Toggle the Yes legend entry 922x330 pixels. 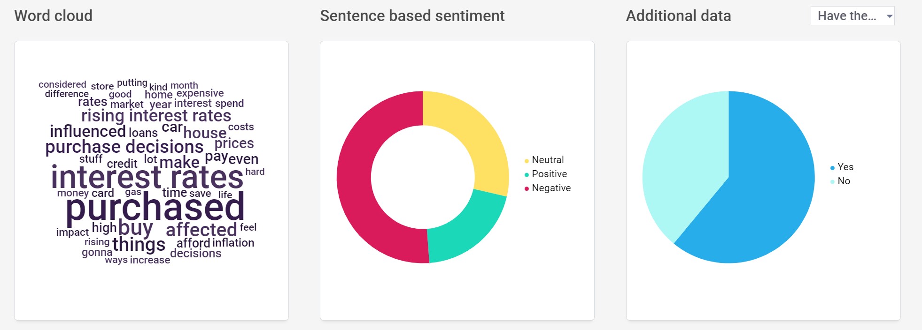842,167
